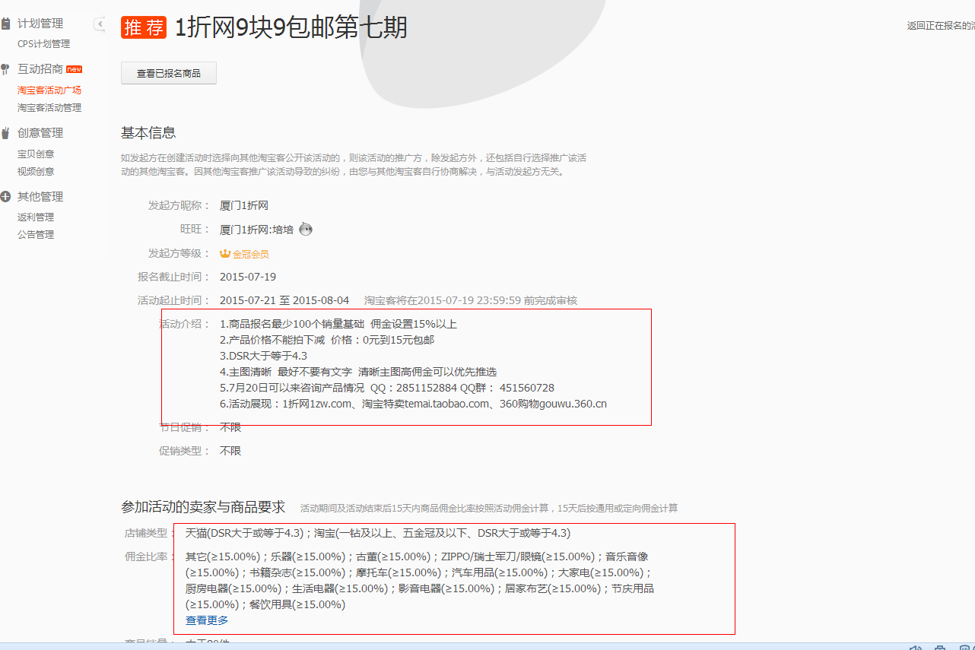Click the red 推荐 badge
Screen dimensions: 975x650
coord(144,27)
